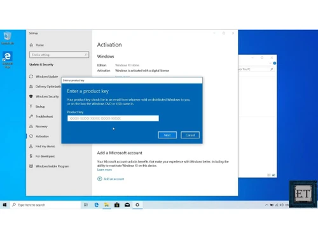Open Windows Security page
This screenshot has height=239, width=318.
click(47, 96)
